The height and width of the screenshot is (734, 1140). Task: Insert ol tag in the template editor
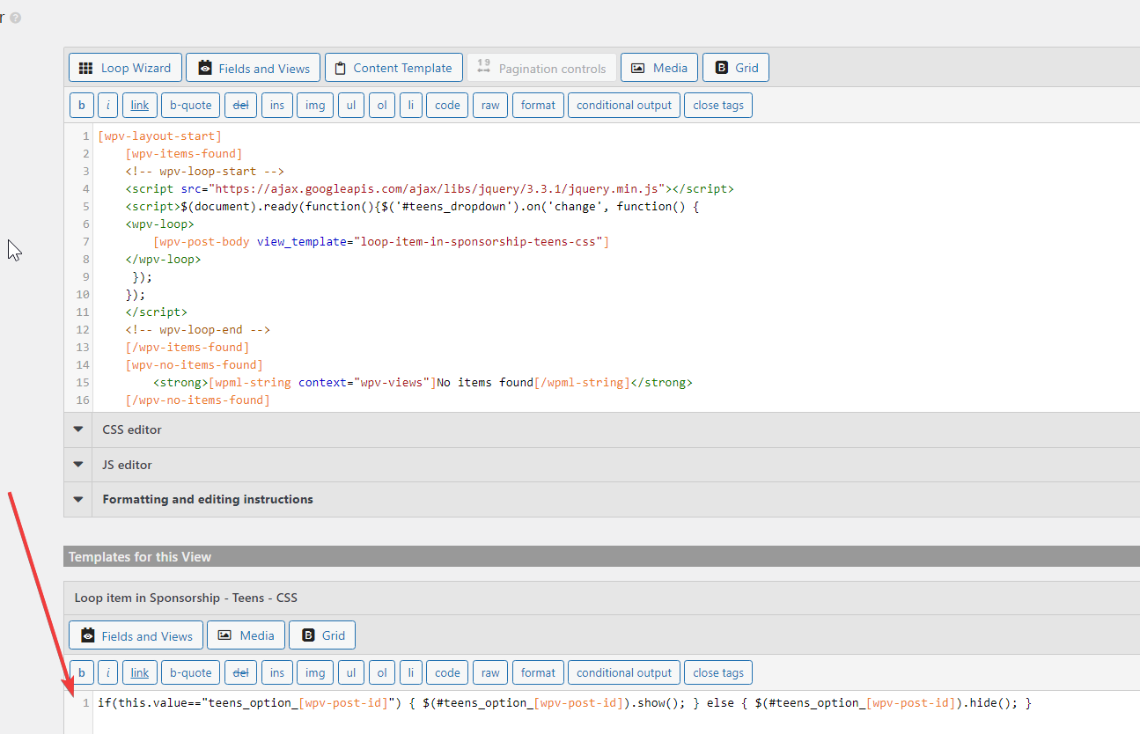382,672
